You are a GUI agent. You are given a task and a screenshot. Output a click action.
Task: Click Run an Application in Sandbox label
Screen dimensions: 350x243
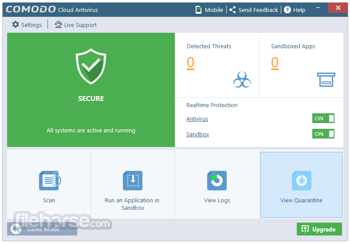point(132,204)
